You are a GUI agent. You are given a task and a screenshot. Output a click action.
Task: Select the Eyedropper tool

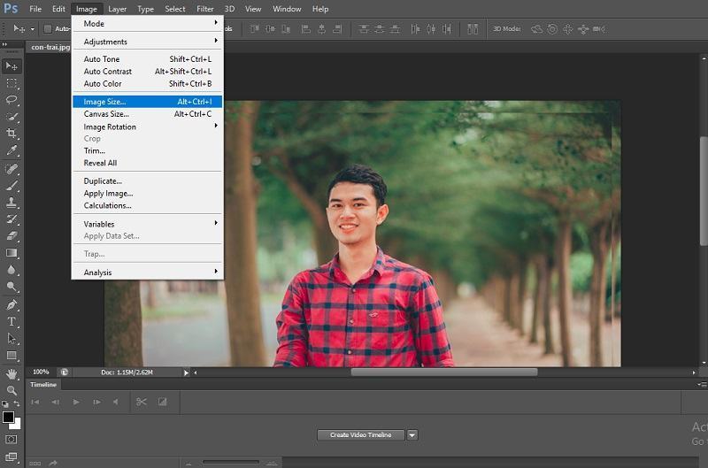click(12, 150)
